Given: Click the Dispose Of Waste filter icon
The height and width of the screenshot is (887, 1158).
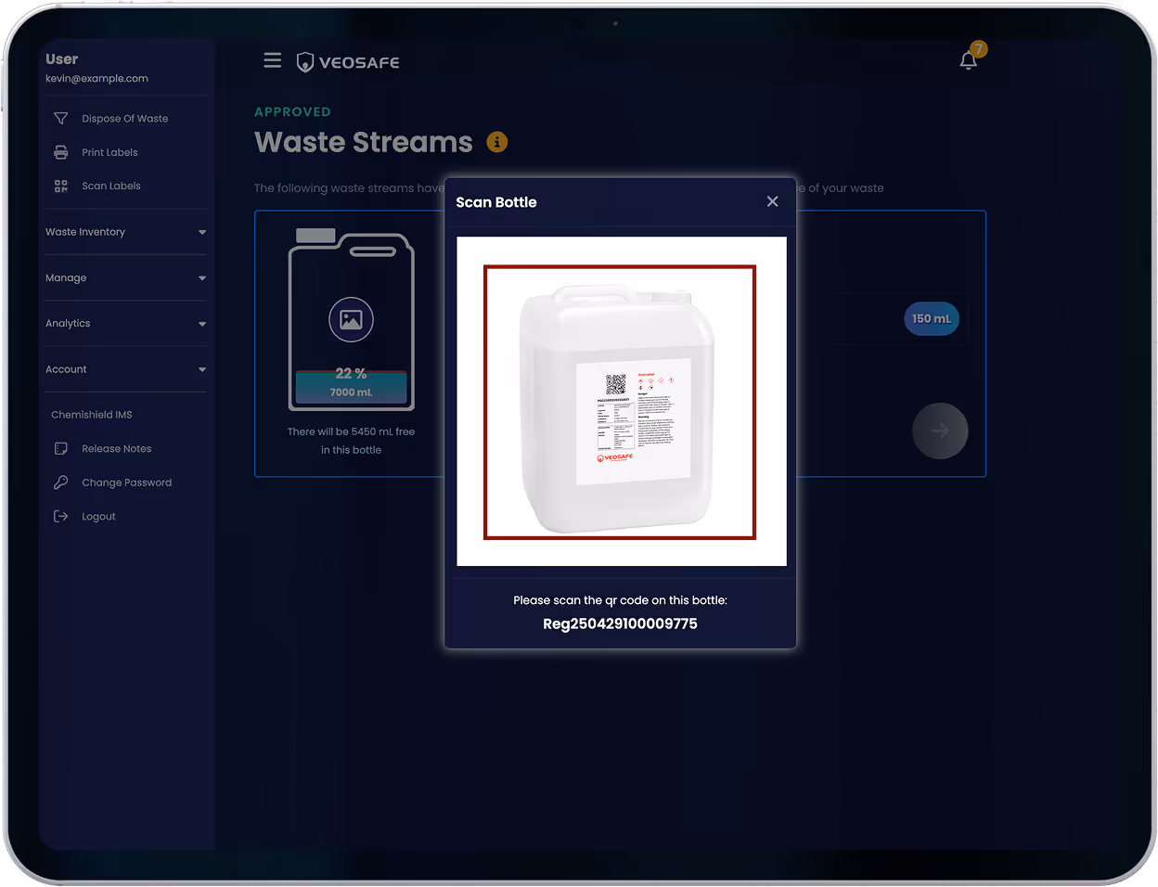Looking at the screenshot, I should (x=61, y=119).
